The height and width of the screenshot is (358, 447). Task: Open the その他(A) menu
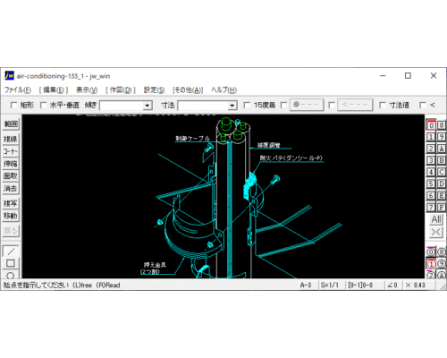pos(188,89)
